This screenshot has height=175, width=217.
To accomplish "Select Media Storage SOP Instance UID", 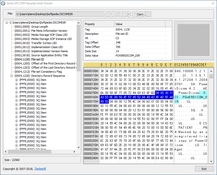I will click(x=43, y=39).
